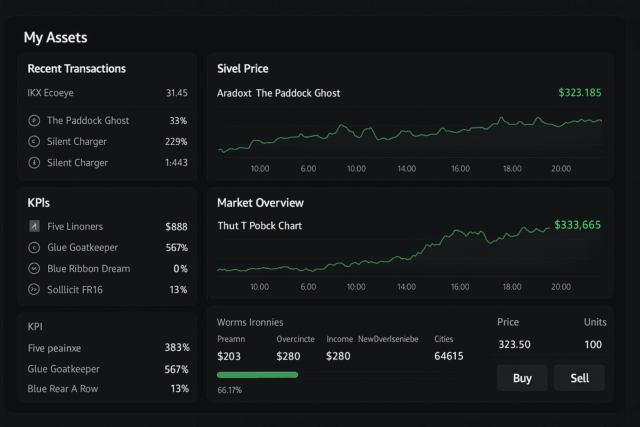Select the Five Linoners KPI icon
The height and width of the screenshot is (427, 640).
pos(34,226)
